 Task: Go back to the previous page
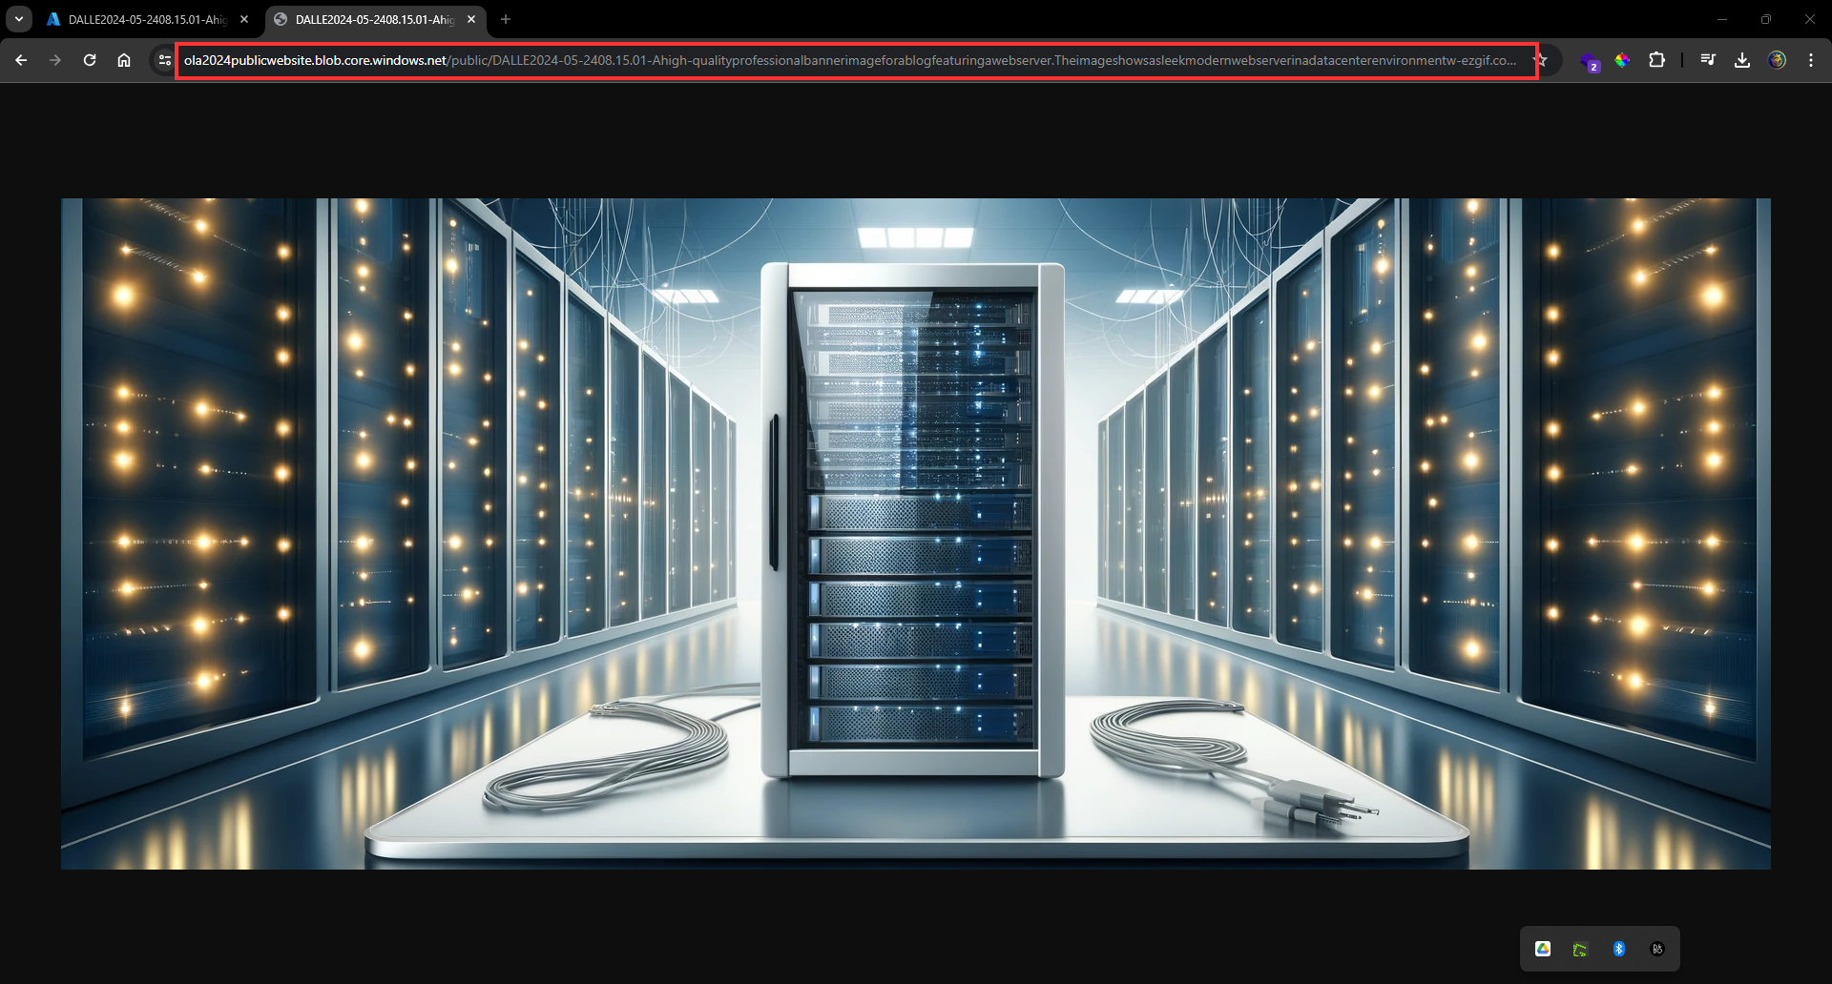click(21, 59)
